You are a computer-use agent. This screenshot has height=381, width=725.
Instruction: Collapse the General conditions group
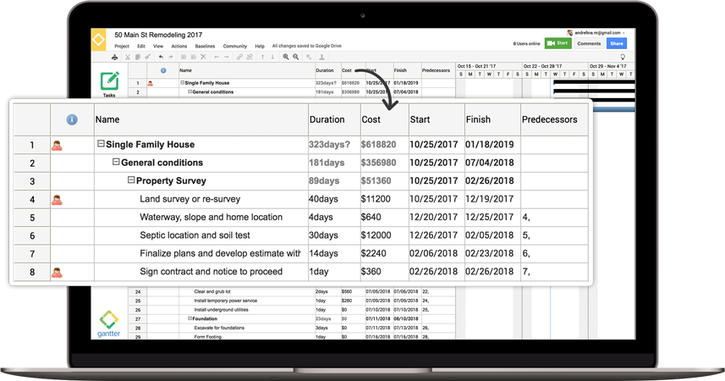tap(116, 163)
